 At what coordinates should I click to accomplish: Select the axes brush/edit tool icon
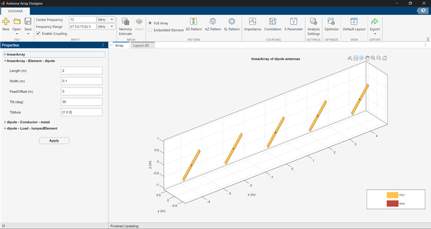[x=350, y=58]
